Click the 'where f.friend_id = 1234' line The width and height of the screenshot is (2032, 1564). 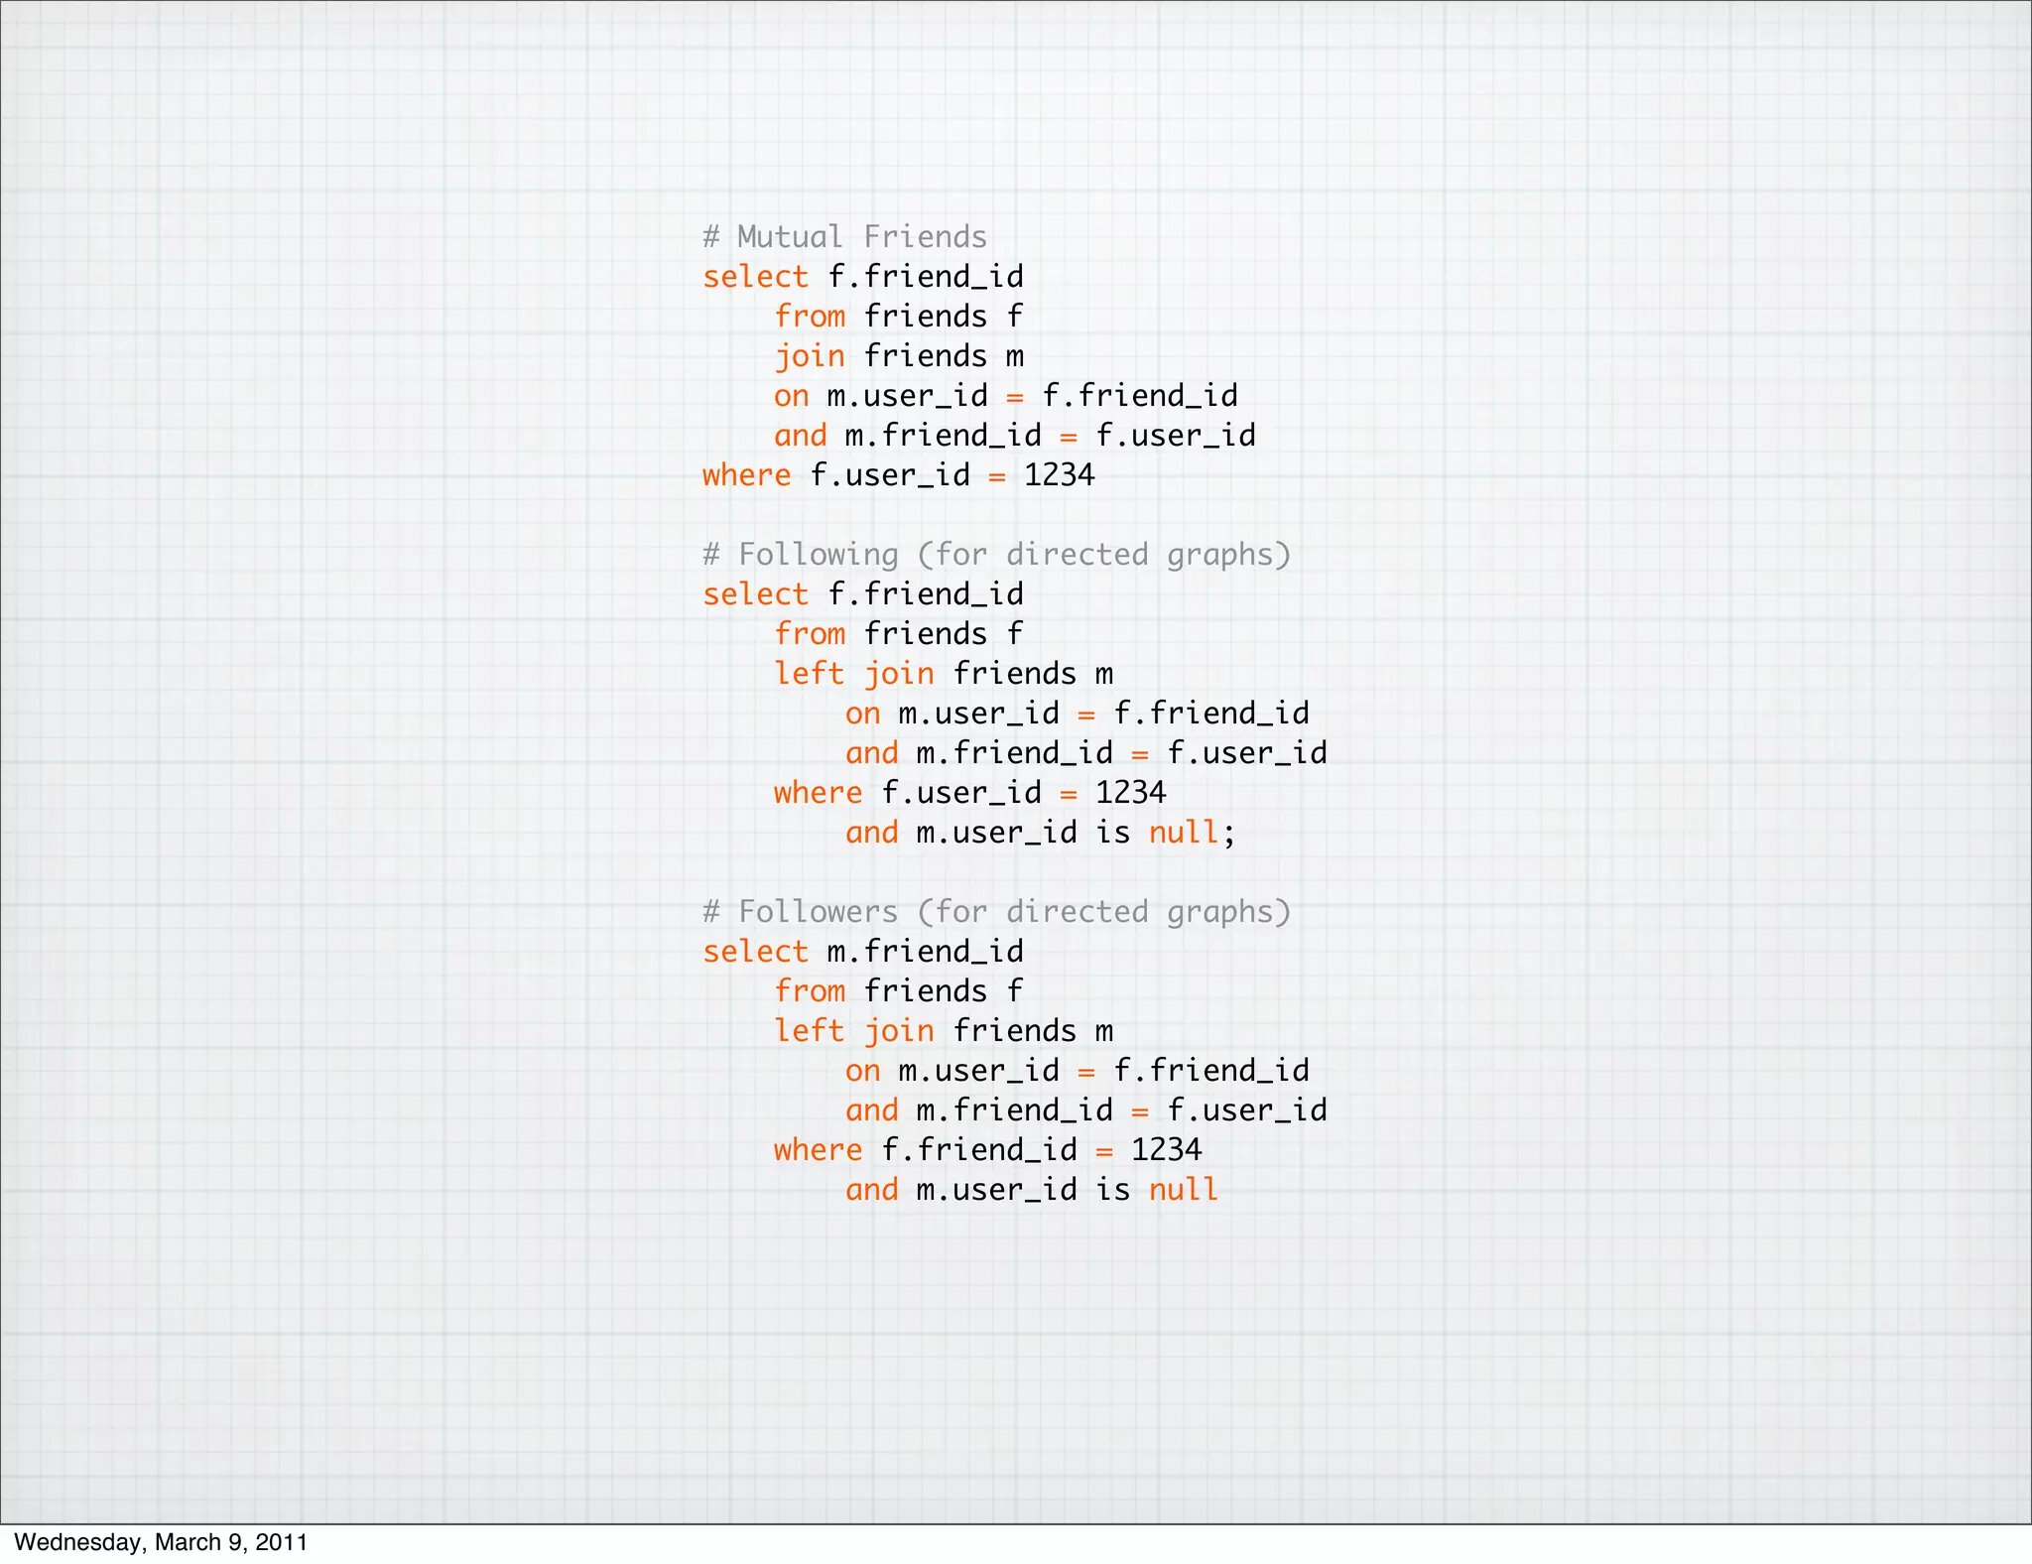click(987, 1149)
